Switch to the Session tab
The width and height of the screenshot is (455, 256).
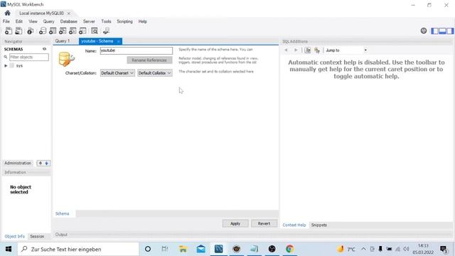coord(37,236)
